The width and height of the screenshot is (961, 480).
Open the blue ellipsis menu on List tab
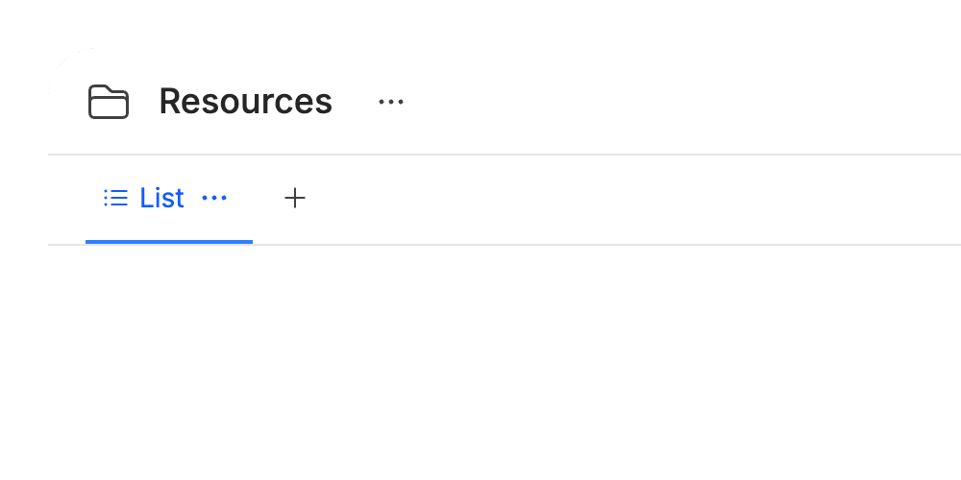214,198
